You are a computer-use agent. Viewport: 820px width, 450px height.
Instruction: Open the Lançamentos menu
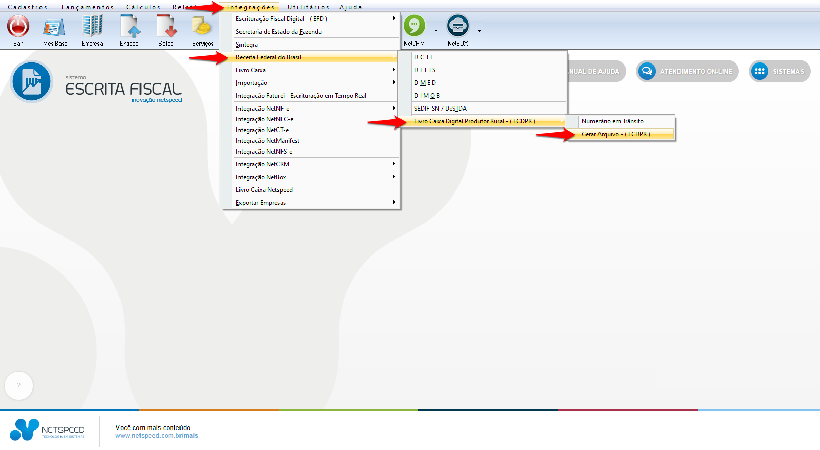[x=88, y=7]
